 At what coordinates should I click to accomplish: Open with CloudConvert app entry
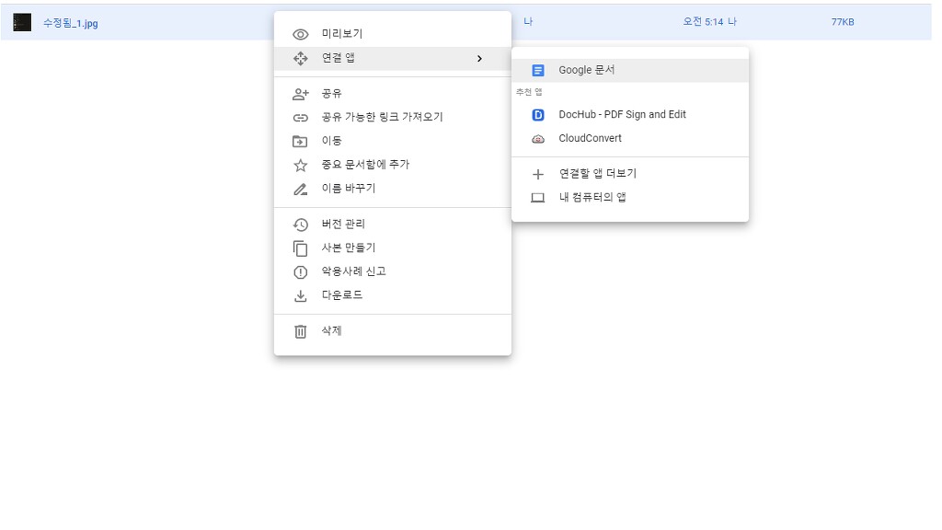(x=590, y=139)
